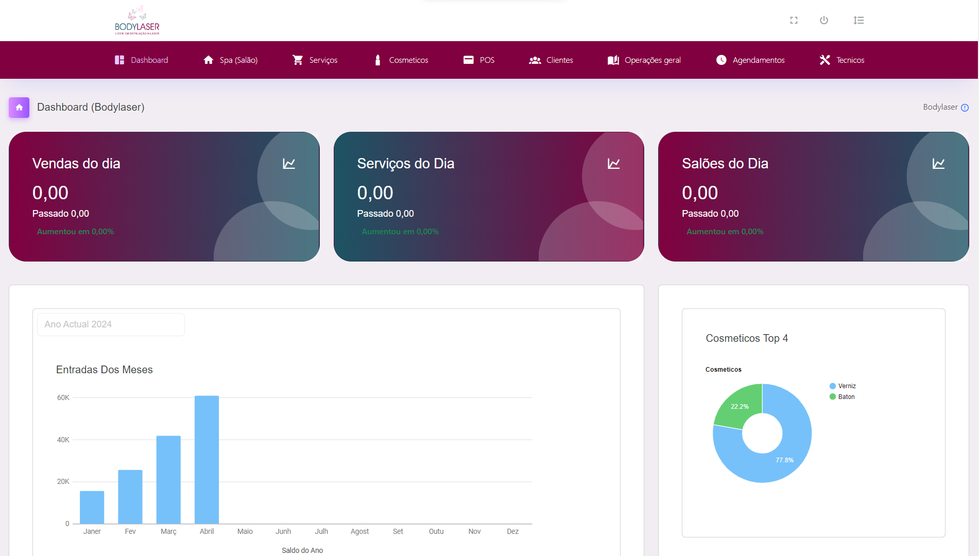Click the Fev bar in chart
979x556 pixels.
point(130,497)
